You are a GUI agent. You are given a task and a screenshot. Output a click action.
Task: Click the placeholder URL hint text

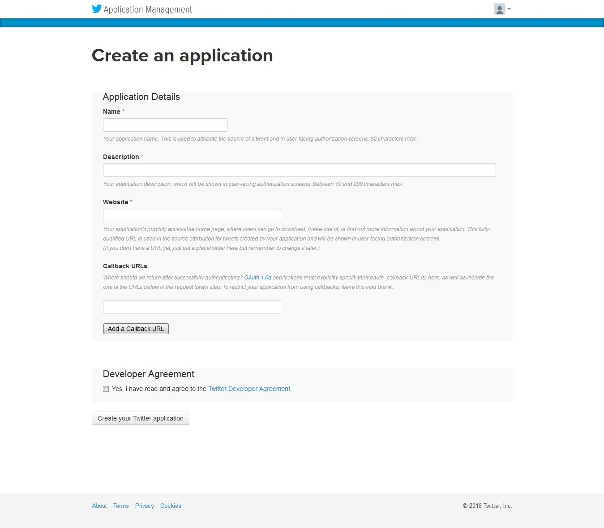211,248
